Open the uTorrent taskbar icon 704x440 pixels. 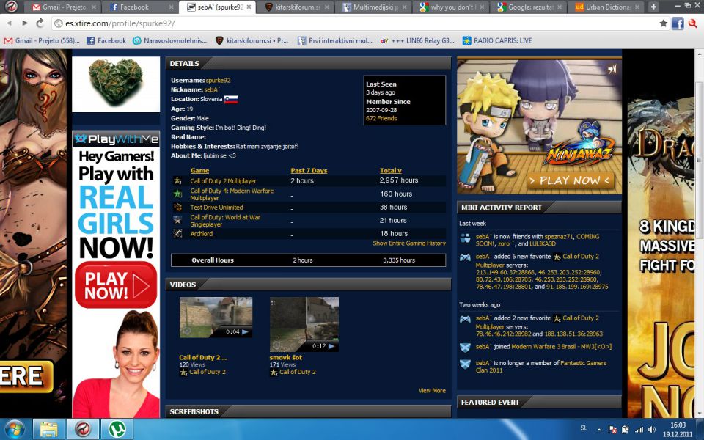coord(117,429)
